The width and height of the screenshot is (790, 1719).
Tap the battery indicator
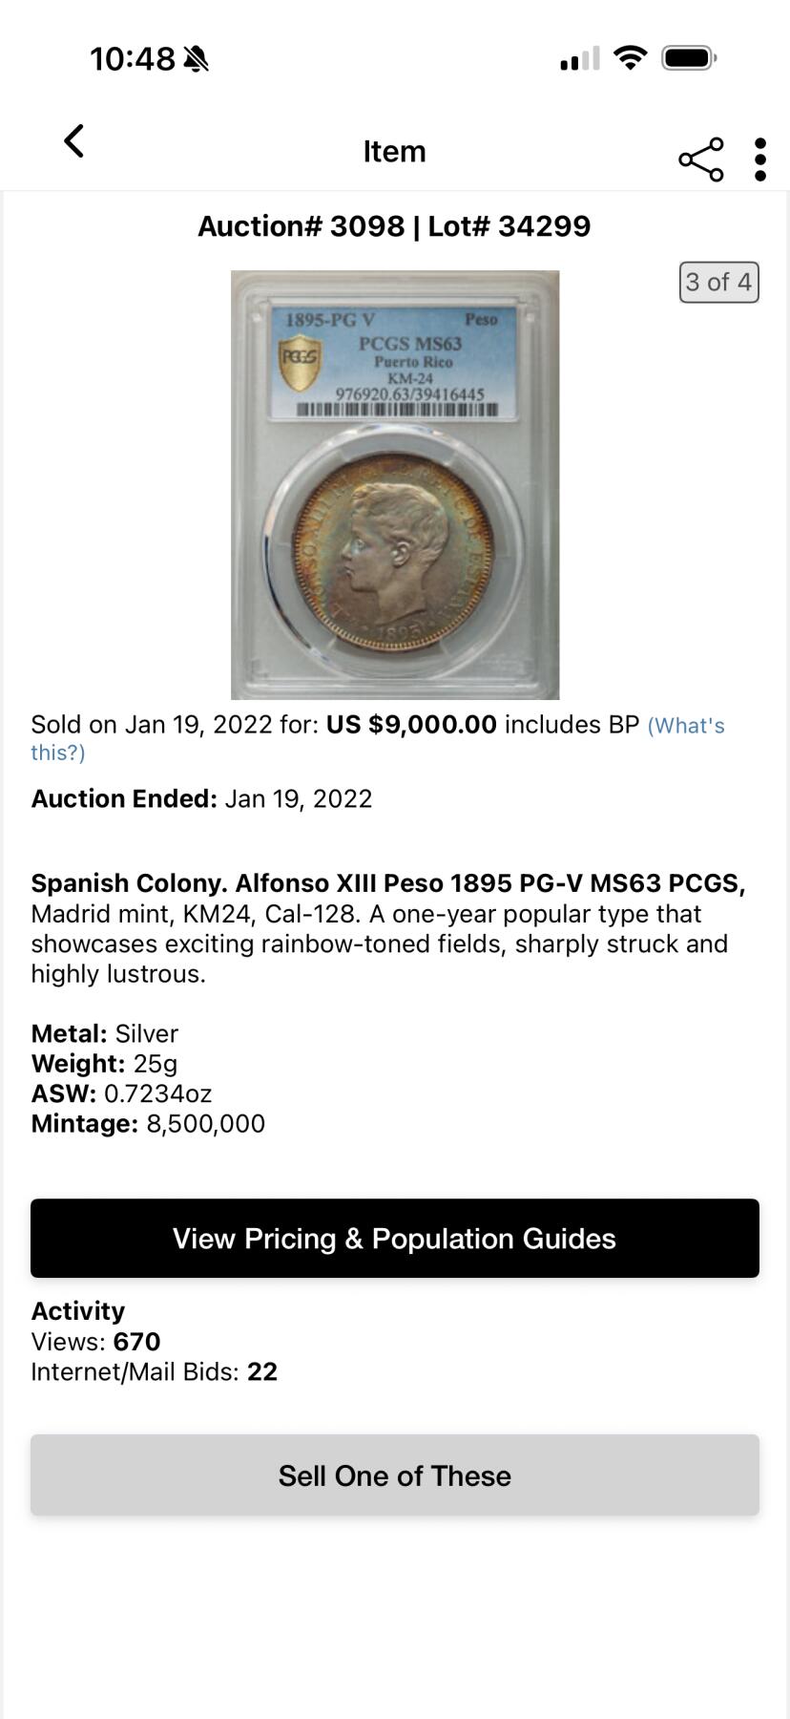click(x=689, y=57)
